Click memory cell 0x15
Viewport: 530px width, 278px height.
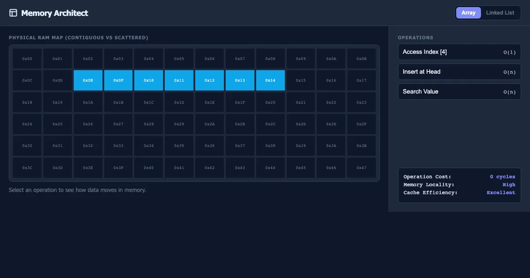click(301, 80)
